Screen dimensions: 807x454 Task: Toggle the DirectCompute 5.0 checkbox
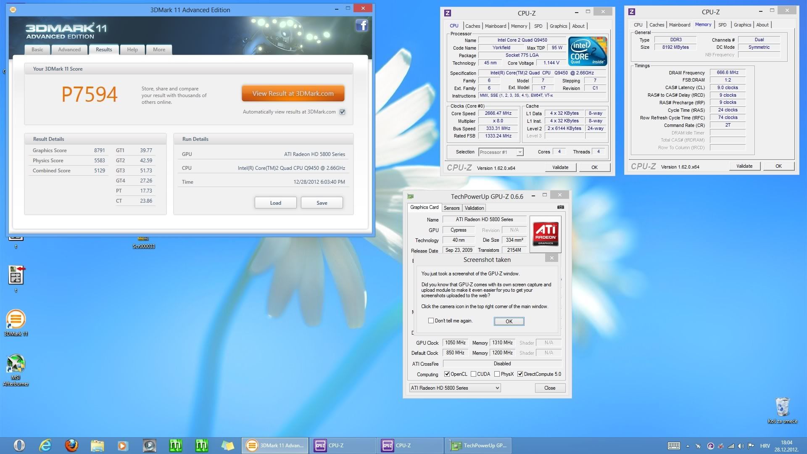(x=520, y=374)
